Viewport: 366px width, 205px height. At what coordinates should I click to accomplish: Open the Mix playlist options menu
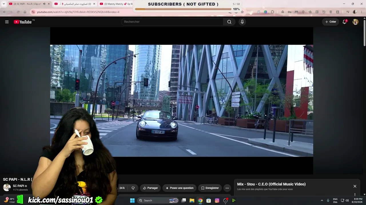(x=355, y=195)
